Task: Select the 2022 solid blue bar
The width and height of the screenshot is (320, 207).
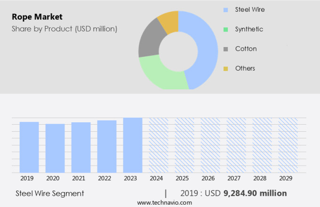Action: (x=107, y=146)
